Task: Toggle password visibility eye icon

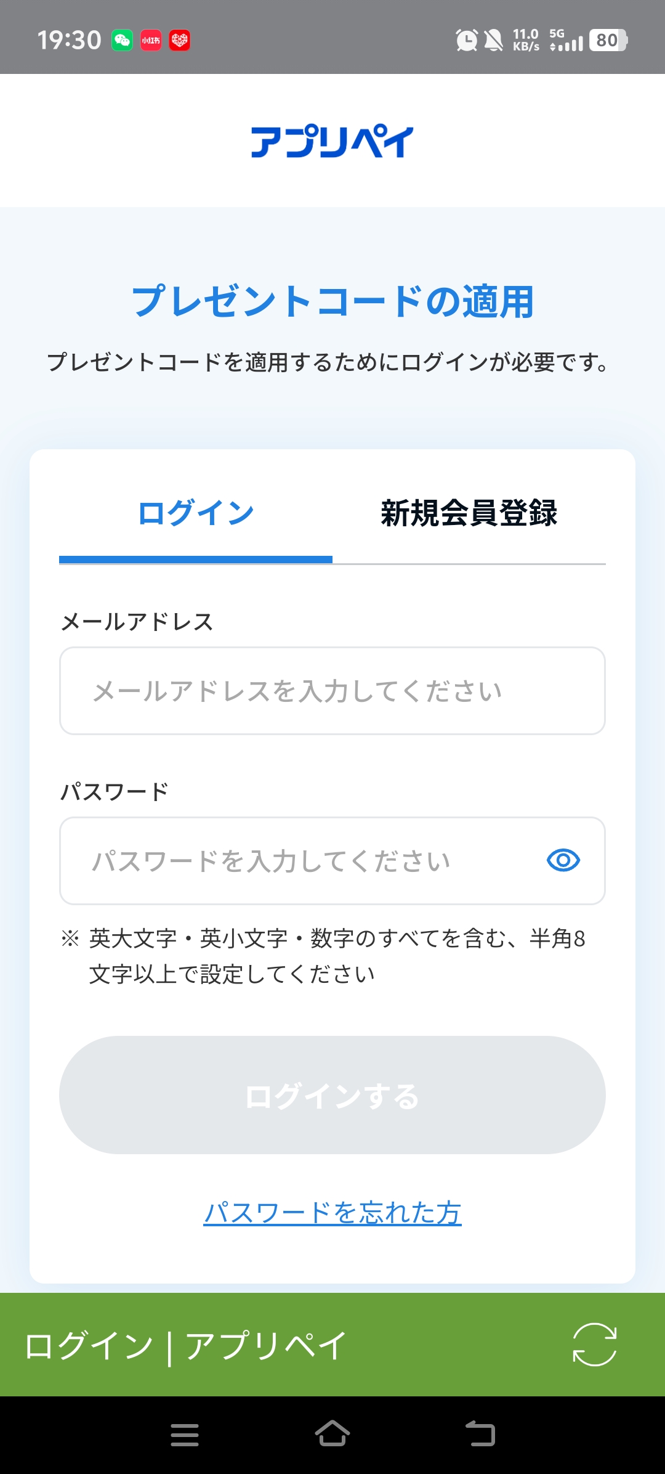Action: [x=563, y=860]
